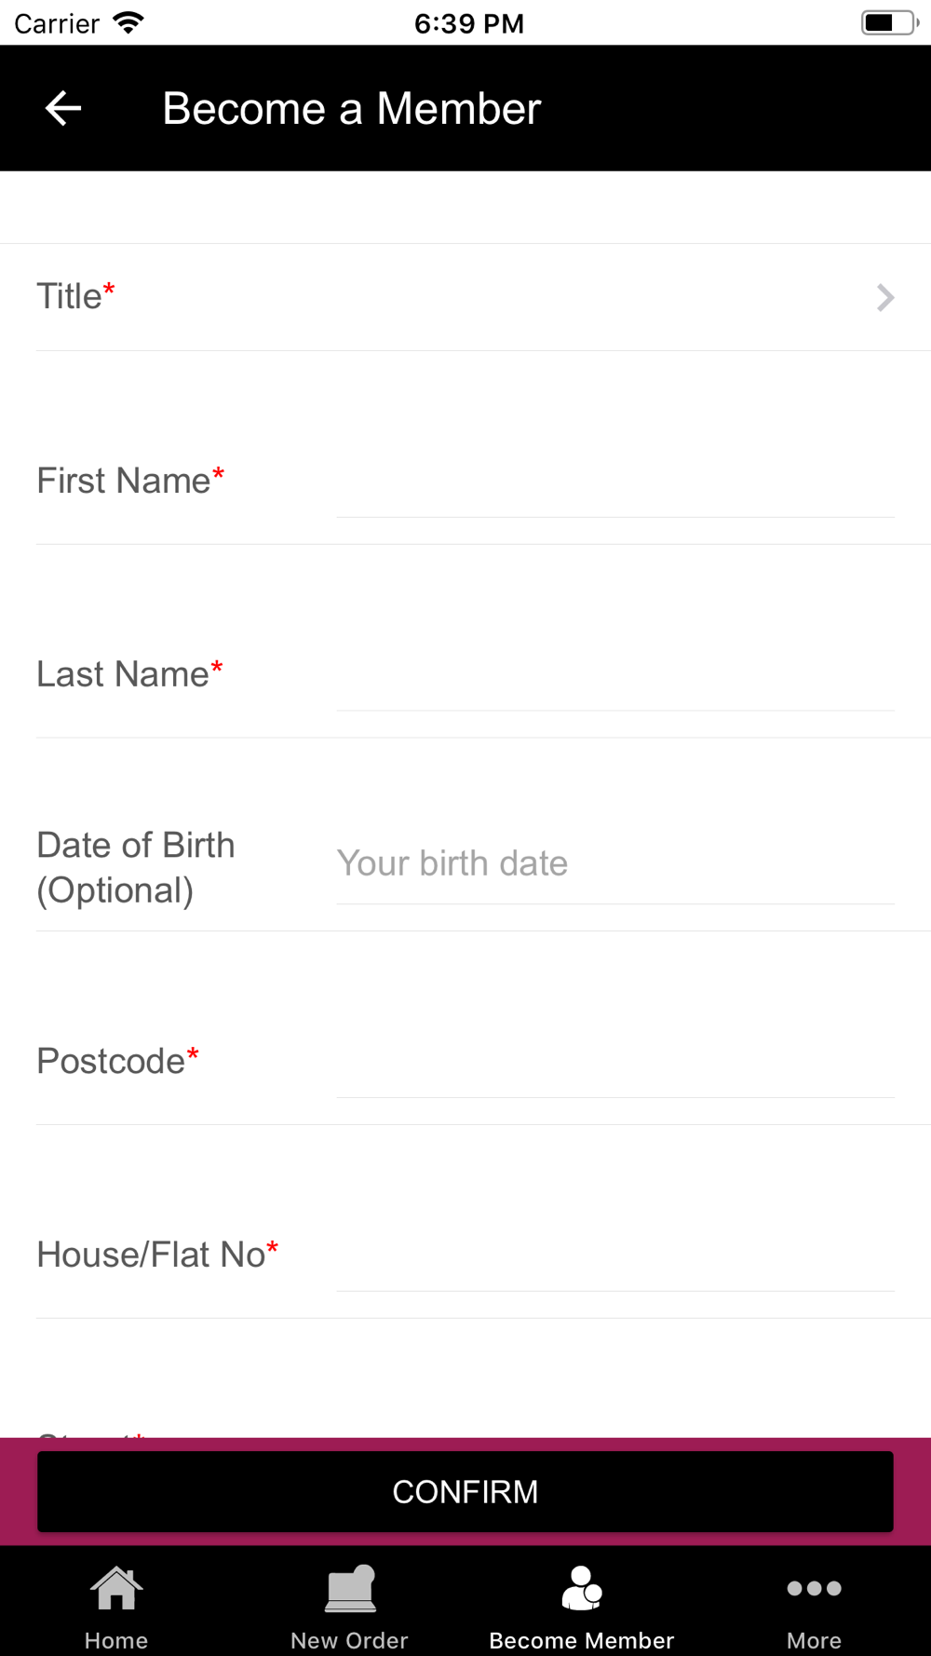Open the Title selection row
Screen dimensions: 931x1656
[x=465, y=297]
